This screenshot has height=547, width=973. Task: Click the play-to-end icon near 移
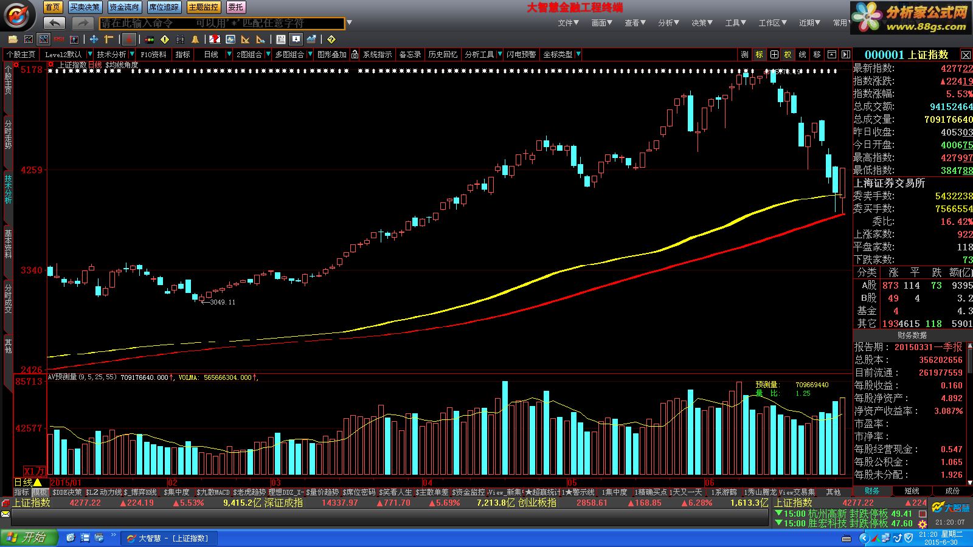tap(845, 54)
